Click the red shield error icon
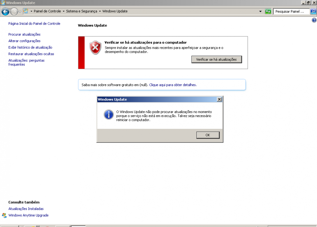 (95, 47)
